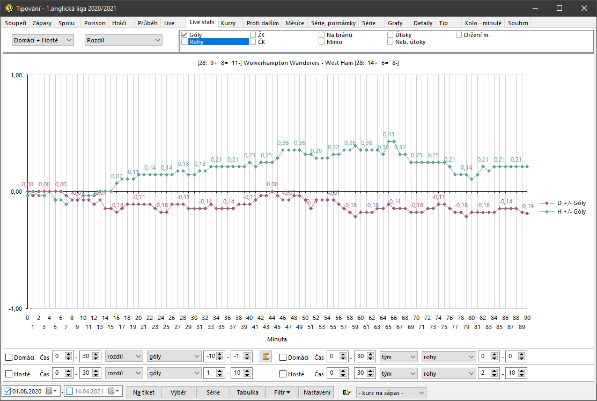Open the Grafy tab

pos(395,23)
